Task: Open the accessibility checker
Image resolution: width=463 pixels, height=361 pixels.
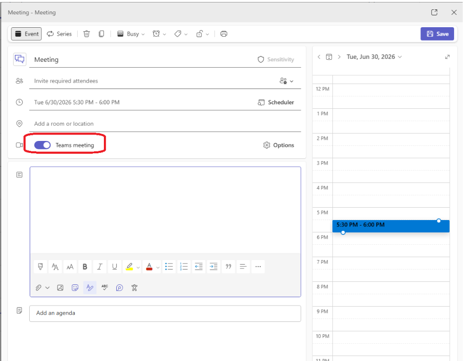Action: pos(135,288)
